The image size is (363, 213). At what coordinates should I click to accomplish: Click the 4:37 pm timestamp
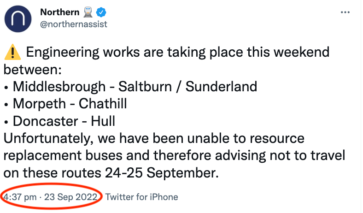pyautogui.click(x=20, y=197)
